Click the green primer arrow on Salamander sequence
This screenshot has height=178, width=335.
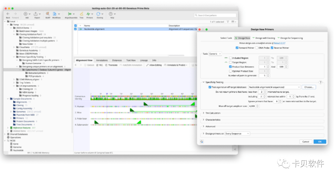coord(96,122)
